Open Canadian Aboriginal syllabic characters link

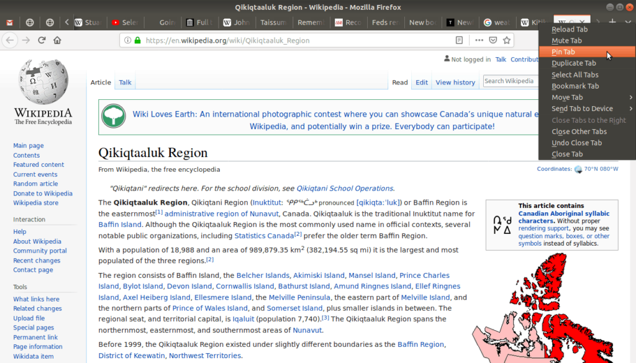[564, 217]
